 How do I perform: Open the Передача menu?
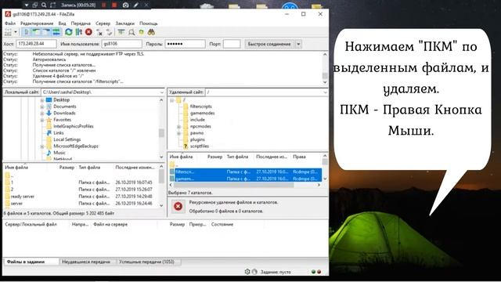[x=81, y=23]
